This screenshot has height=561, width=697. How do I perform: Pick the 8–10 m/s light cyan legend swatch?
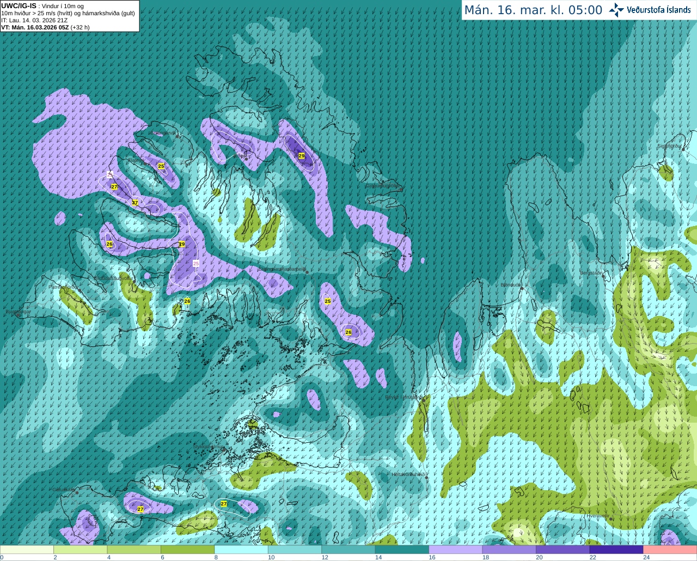tap(241, 550)
